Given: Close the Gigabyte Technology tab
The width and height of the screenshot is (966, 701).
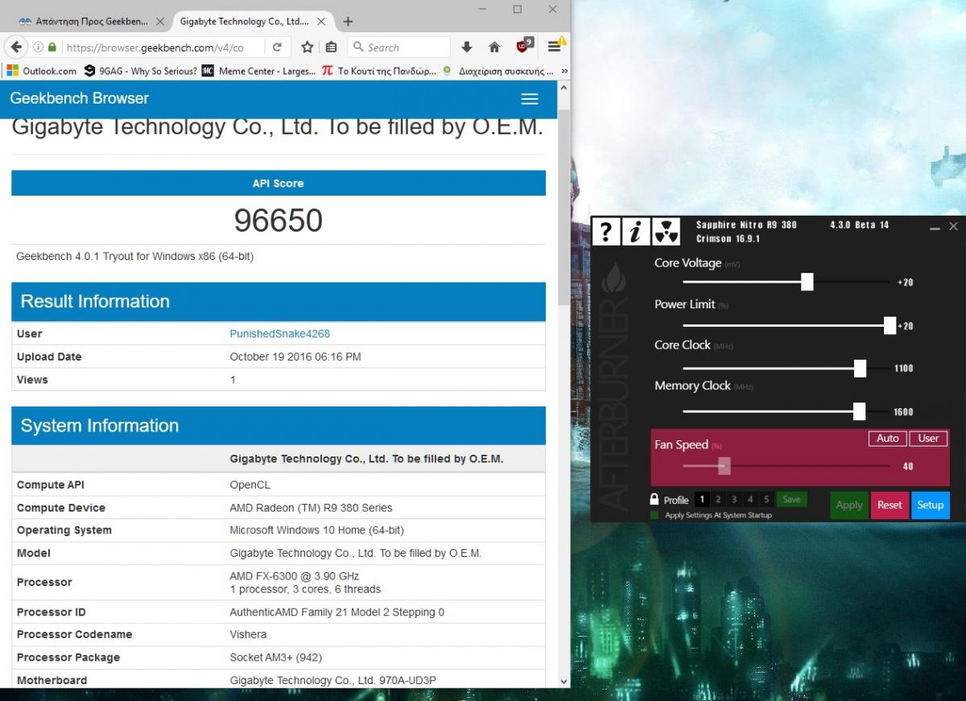Looking at the screenshot, I should [323, 21].
